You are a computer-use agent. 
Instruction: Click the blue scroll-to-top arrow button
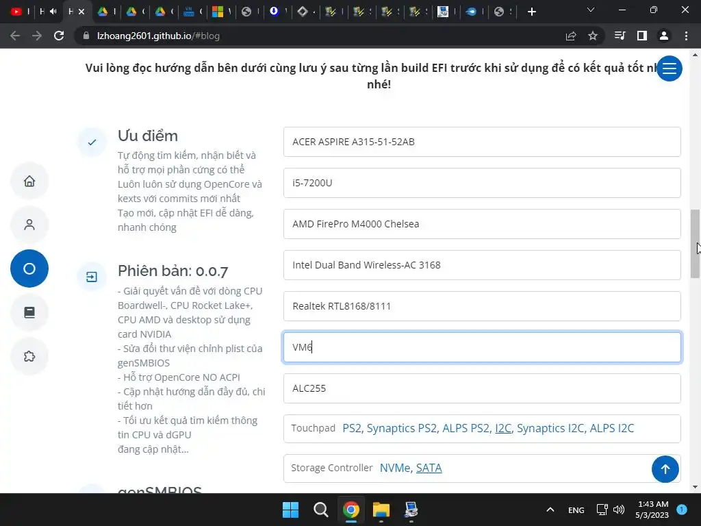coord(665,469)
